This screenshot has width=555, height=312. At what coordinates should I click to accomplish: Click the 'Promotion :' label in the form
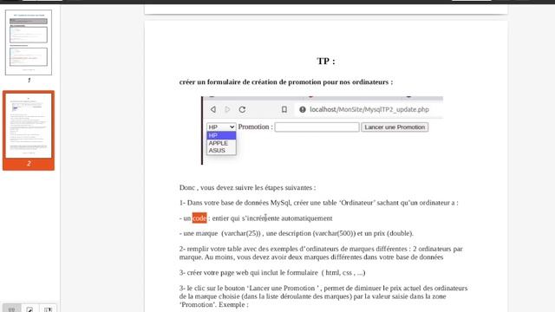point(256,127)
